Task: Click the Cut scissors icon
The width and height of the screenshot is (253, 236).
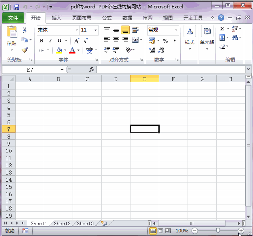Action: click(25, 30)
